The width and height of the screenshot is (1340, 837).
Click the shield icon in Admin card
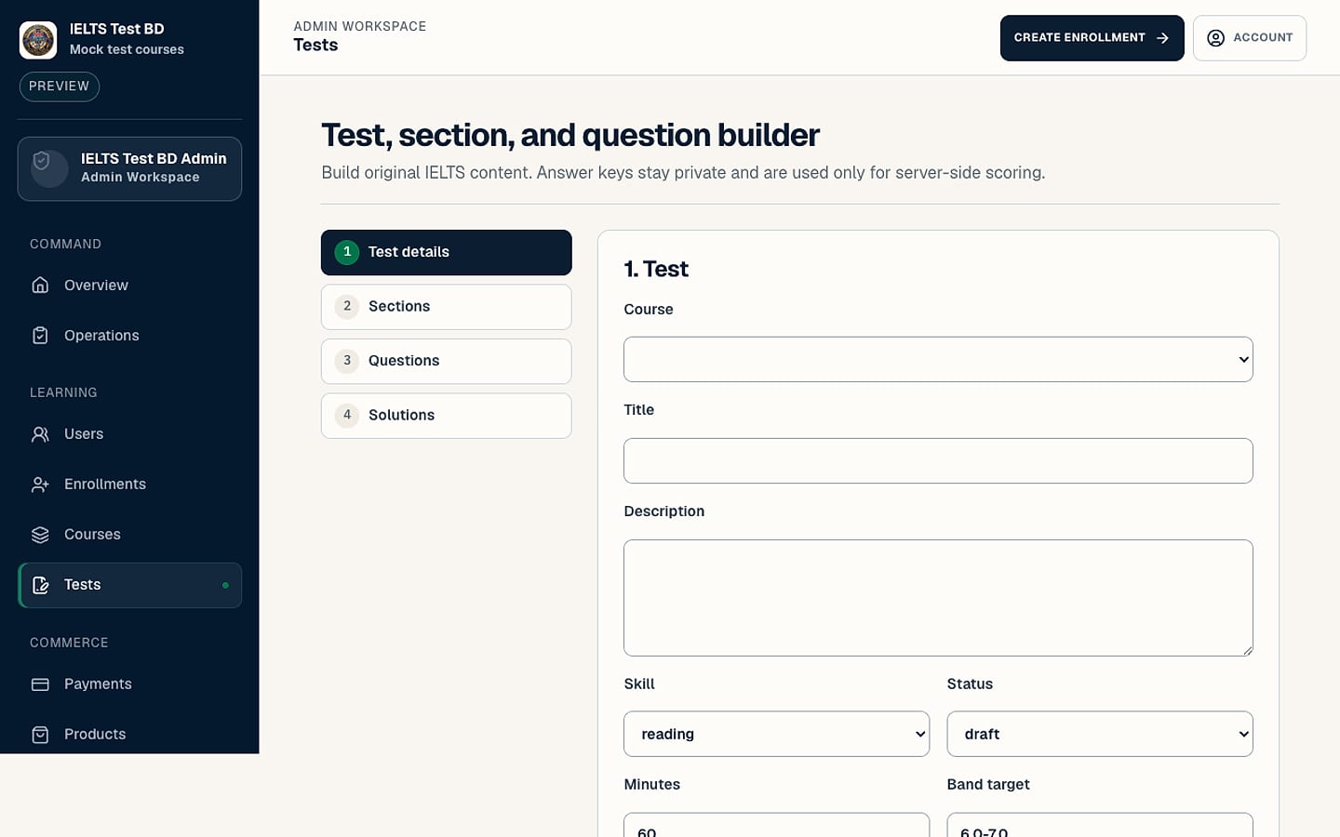click(42, 162)
